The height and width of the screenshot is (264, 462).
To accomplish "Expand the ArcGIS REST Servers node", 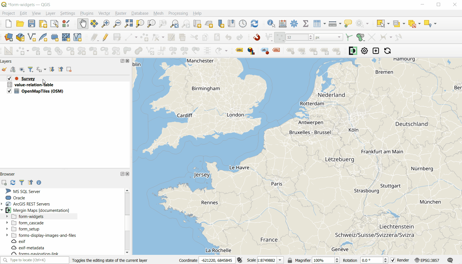I will click(x=2, y=204).
